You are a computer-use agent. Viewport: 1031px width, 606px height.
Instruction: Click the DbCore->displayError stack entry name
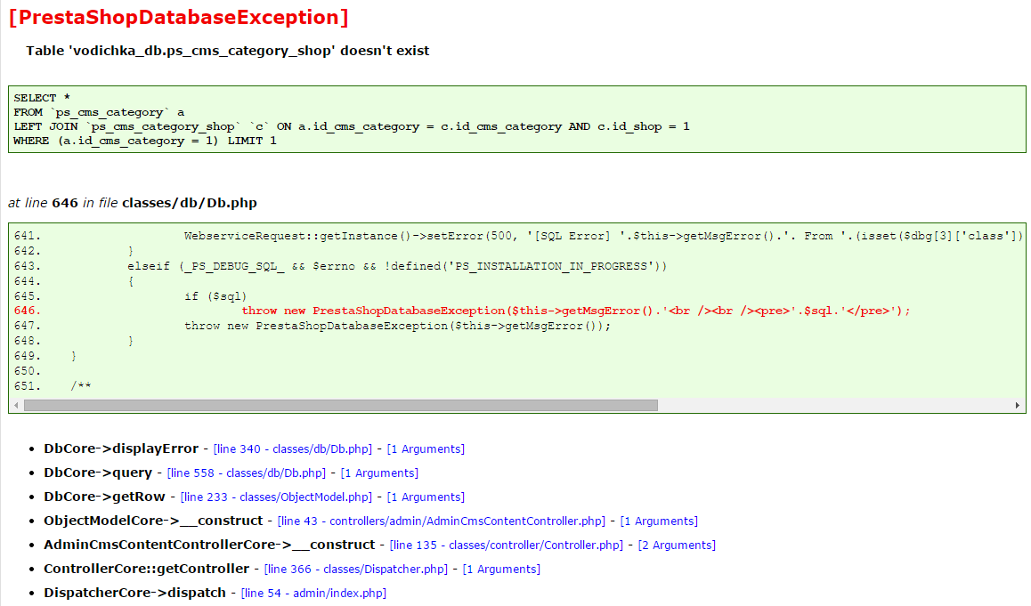121,448
